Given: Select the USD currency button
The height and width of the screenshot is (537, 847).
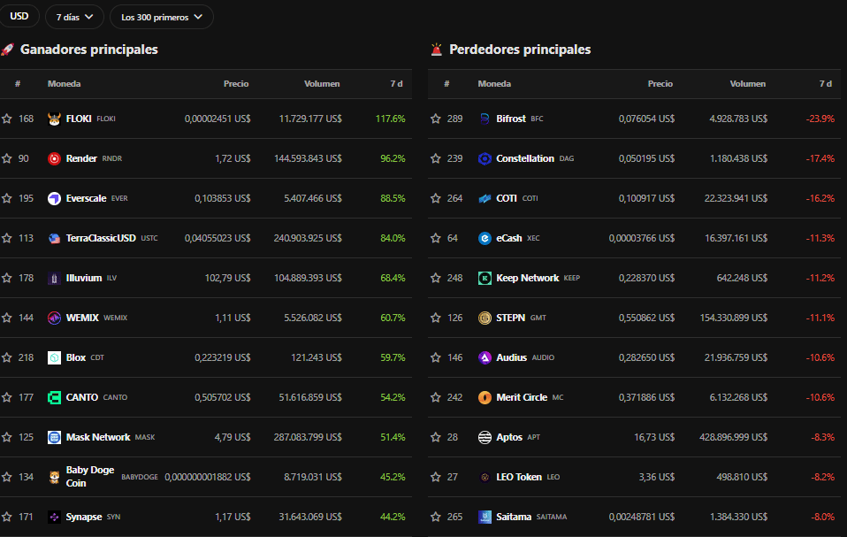Looking at the screenshot, I should [x=19, y=16].
